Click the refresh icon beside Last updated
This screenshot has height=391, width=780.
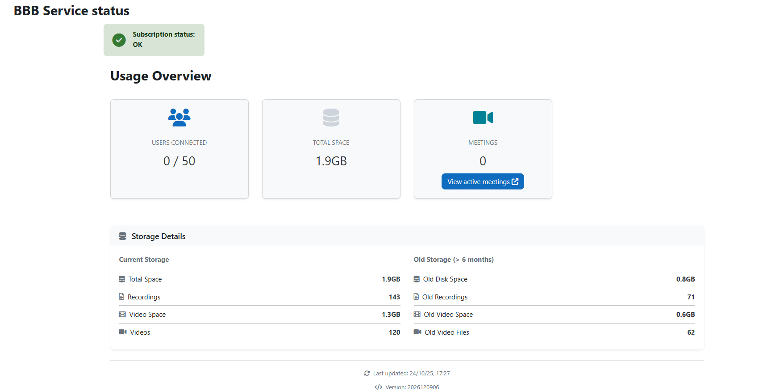click(367, 373)
